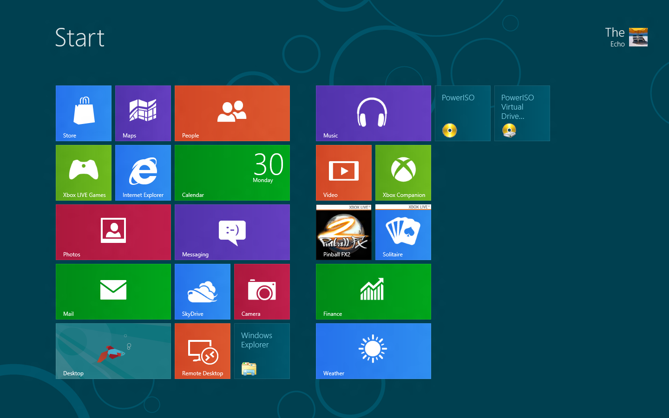The height and width of the screenshot is (418, 669).
Task: Start the Pinball FX2 game tile
Action: point(344,232)
